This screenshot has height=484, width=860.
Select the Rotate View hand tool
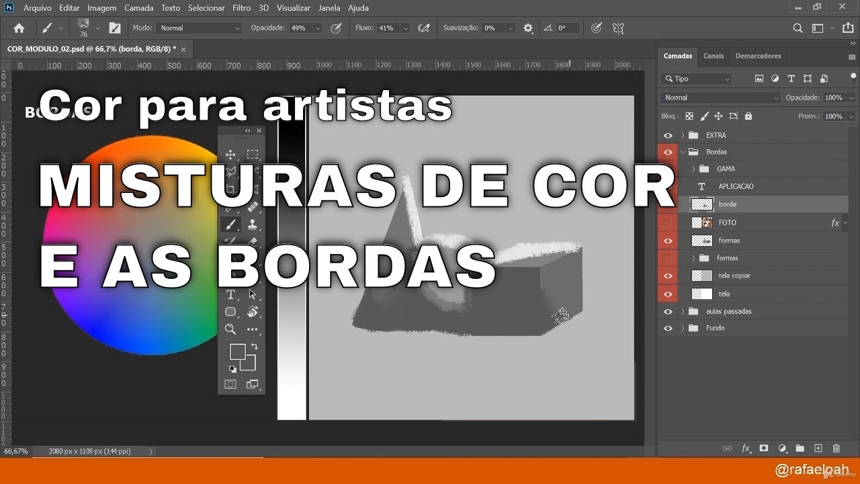coord(253,312)
